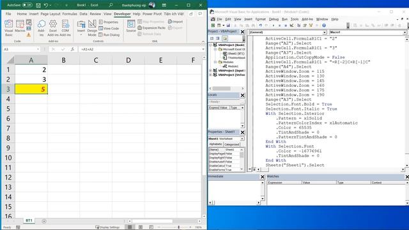
Task: Open VBA Help question mark icon
Action: pos(324,26)
